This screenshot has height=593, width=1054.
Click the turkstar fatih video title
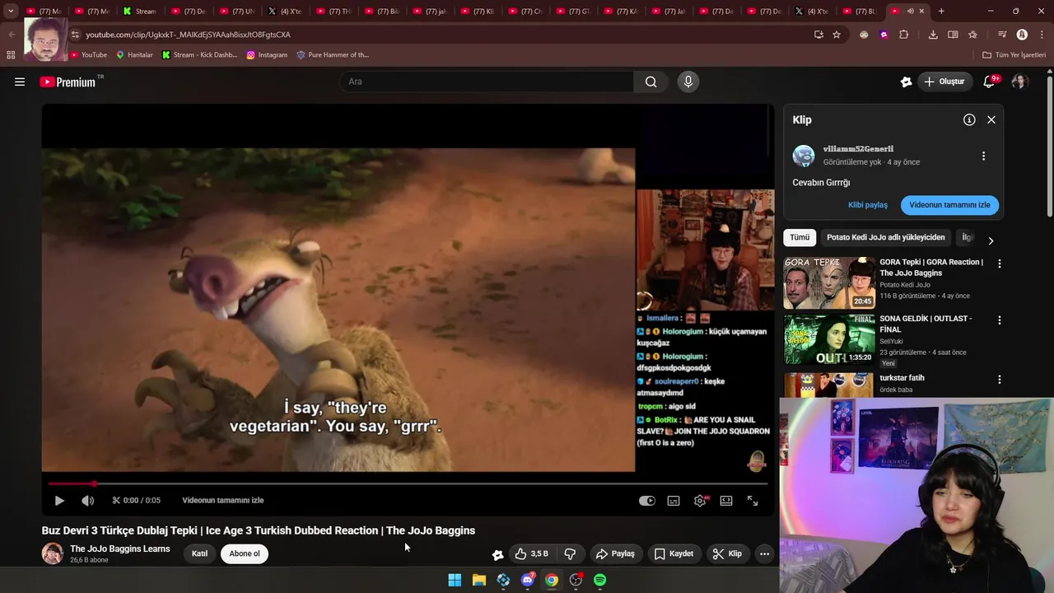pyautogui.click(x=902, y=378)
